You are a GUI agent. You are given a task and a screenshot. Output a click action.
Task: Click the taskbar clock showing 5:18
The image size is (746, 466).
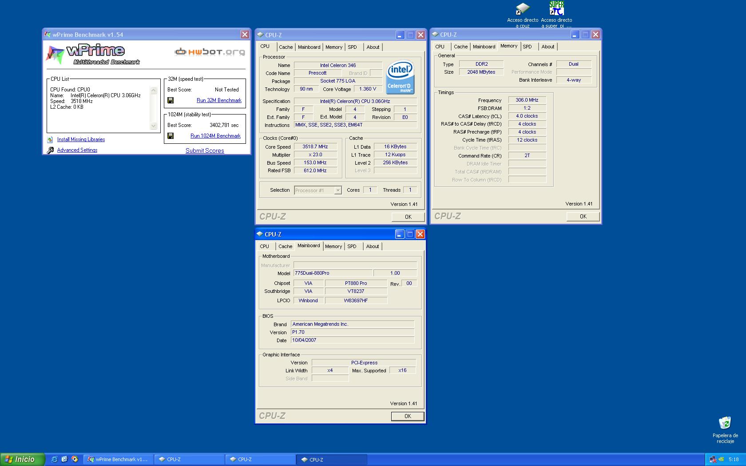coord(734,459)
